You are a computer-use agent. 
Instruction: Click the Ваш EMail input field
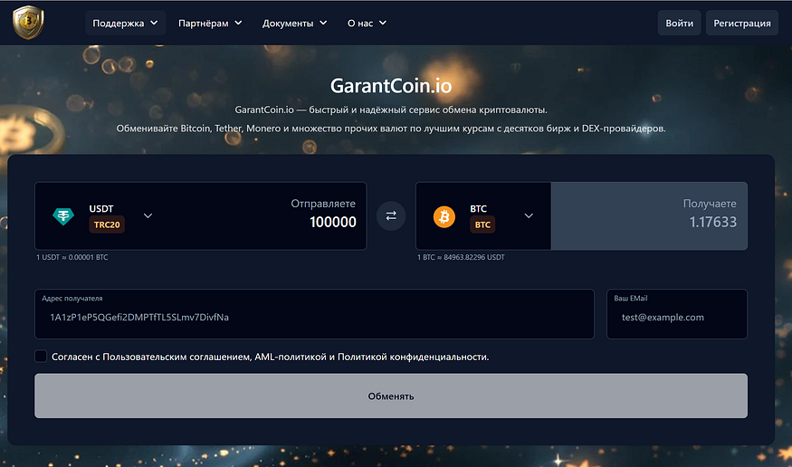(x=677, y=314)
